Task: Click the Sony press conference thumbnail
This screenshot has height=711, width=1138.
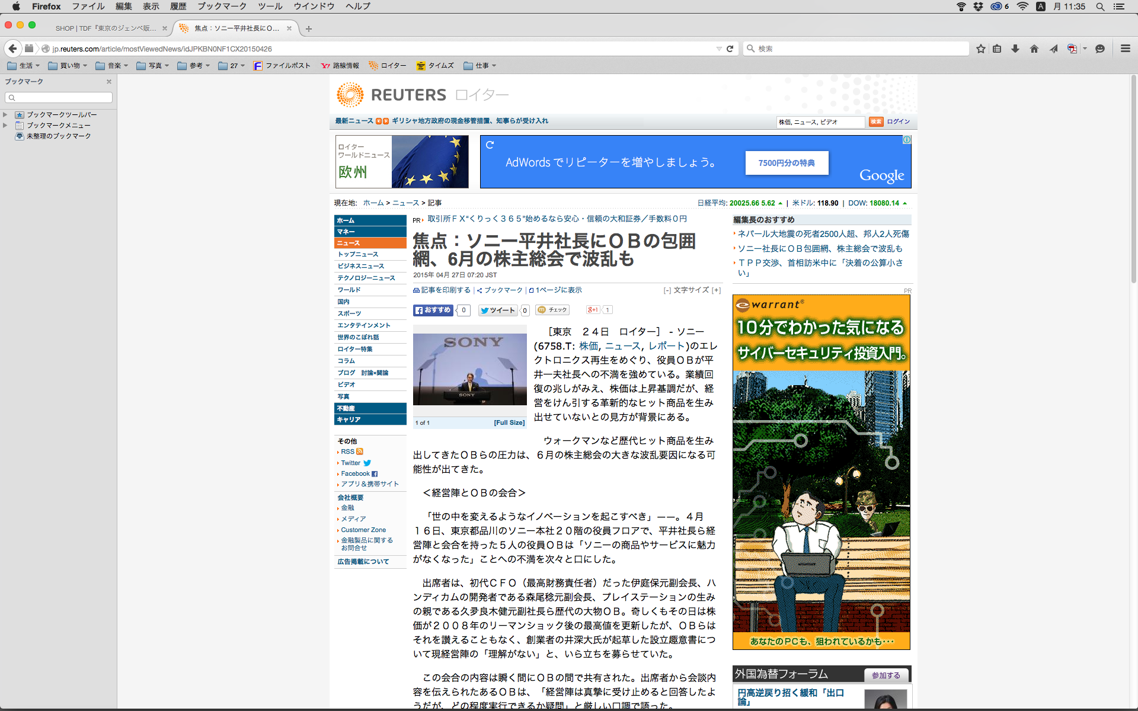Action: click(x=469, y=369)
